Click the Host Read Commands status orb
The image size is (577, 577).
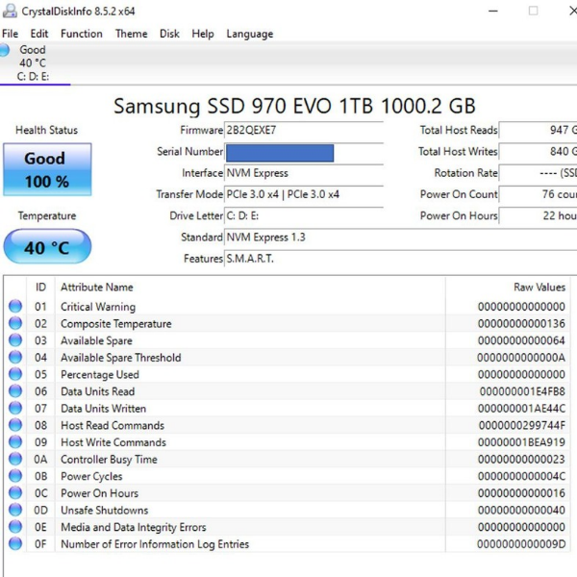(x=15, y=425)
